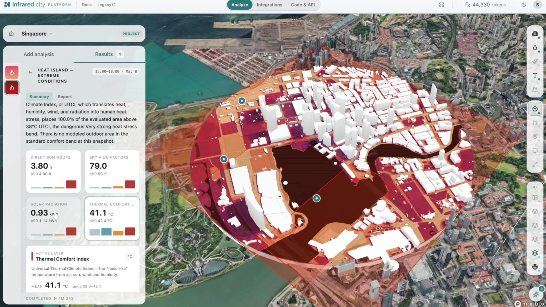Select the light red heat analysis icon
546x307 pixels.
tap(12, 72)
